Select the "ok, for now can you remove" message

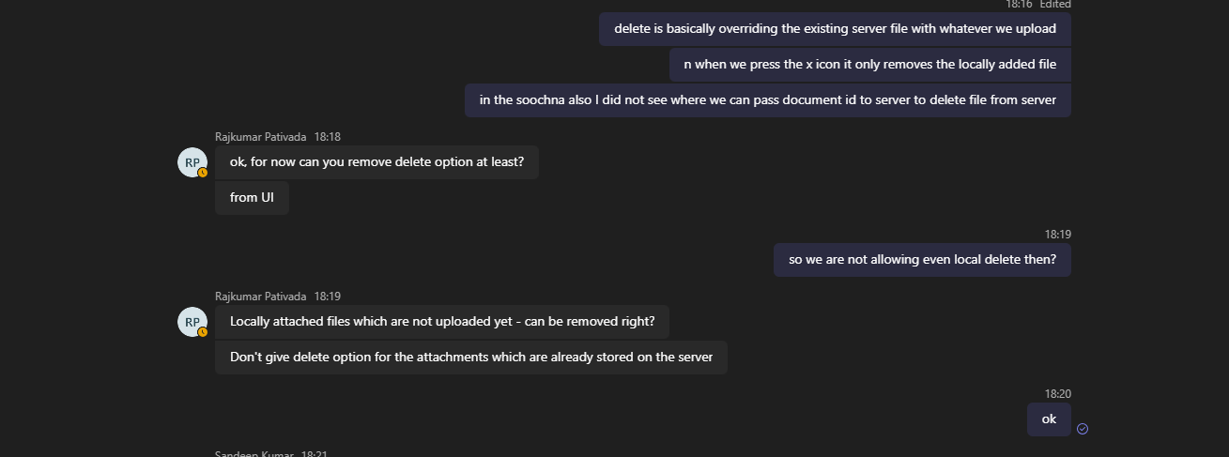[x=376, y=162]
